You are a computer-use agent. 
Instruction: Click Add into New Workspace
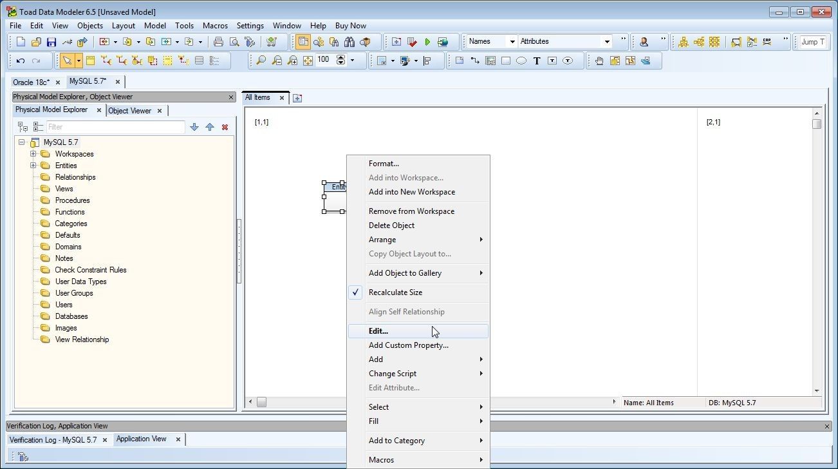point(418,192)
